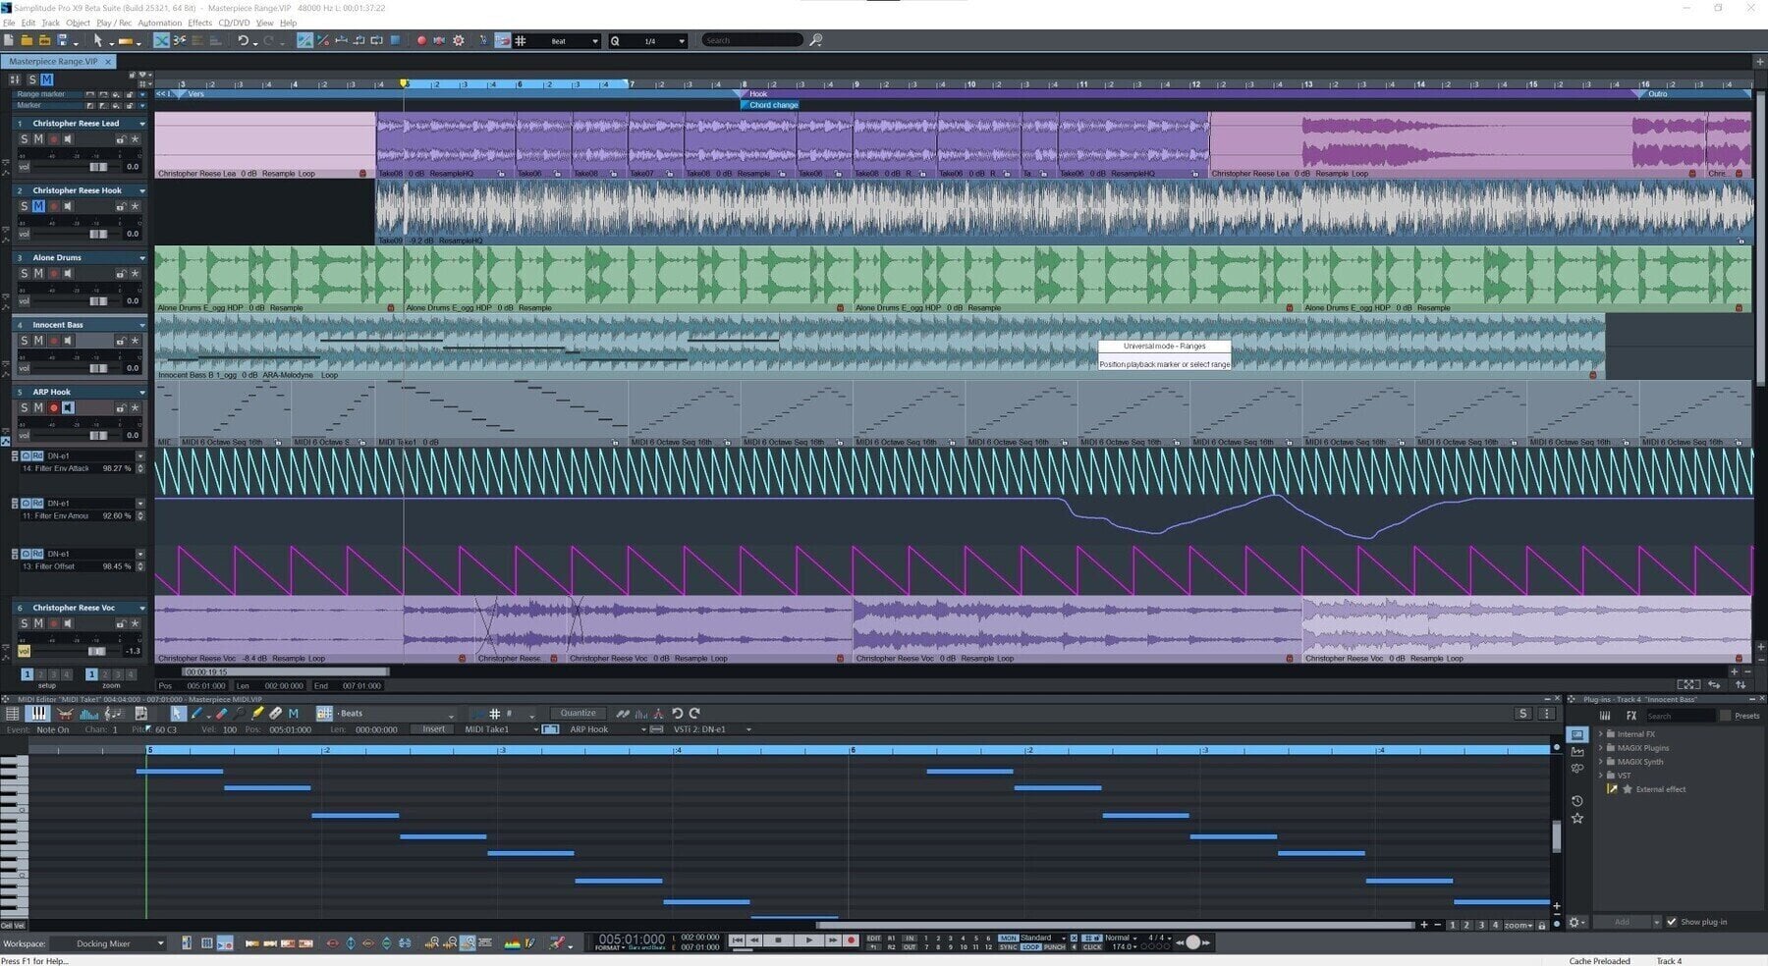
Task: Click the record button in the main toolbar
Action: [421, 40]
